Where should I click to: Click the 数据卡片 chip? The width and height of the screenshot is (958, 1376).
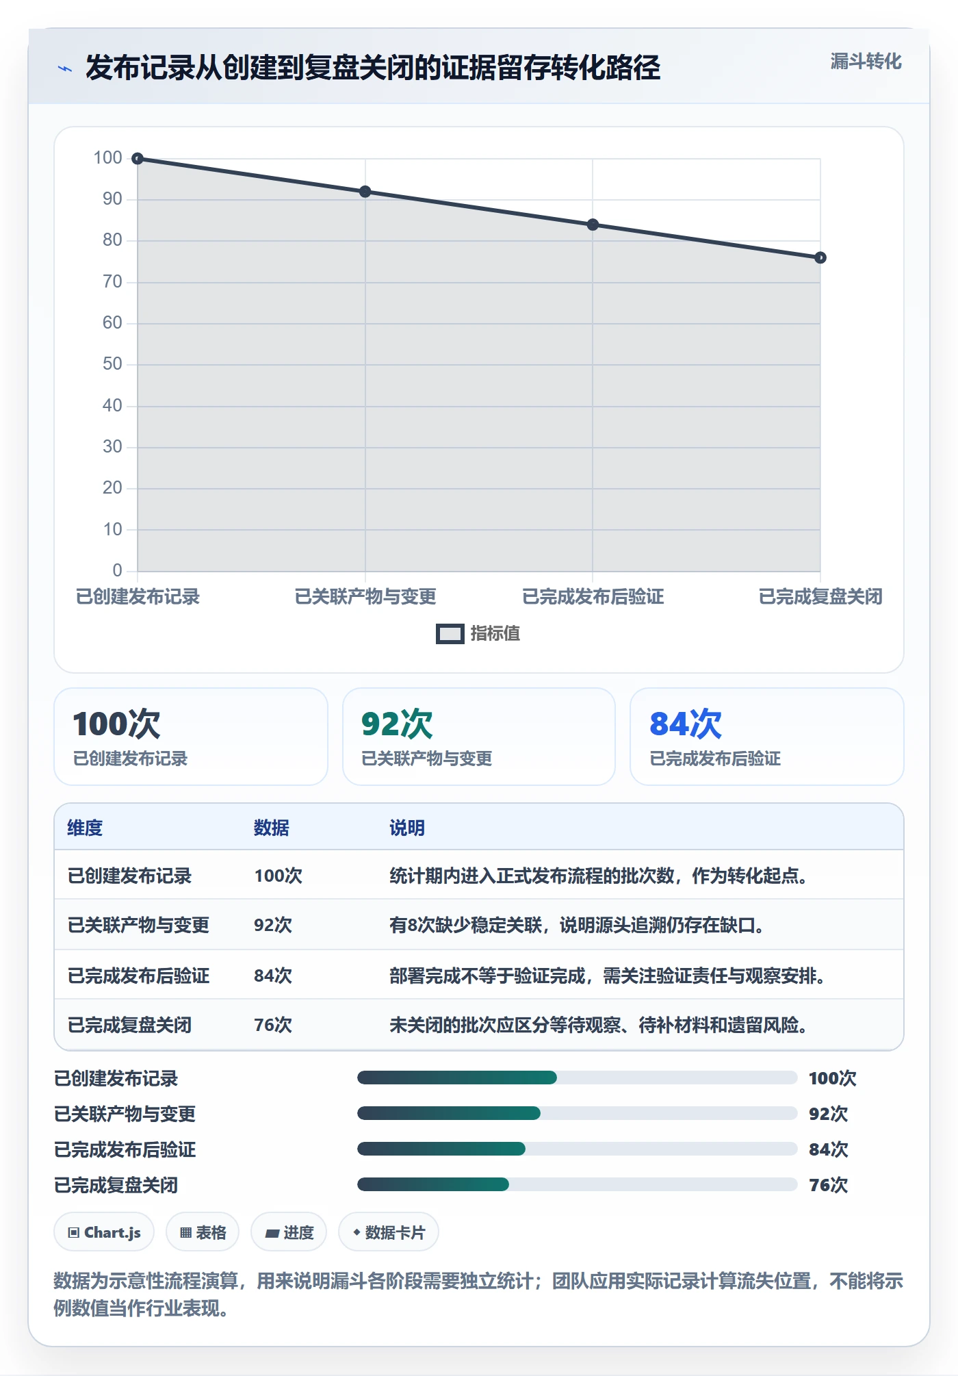click(x=389, y=1232)
